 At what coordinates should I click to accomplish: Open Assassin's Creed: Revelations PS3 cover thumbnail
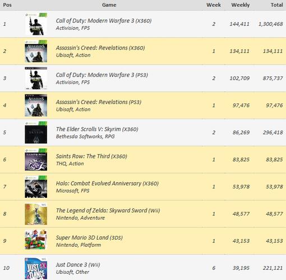coord(36,105)
